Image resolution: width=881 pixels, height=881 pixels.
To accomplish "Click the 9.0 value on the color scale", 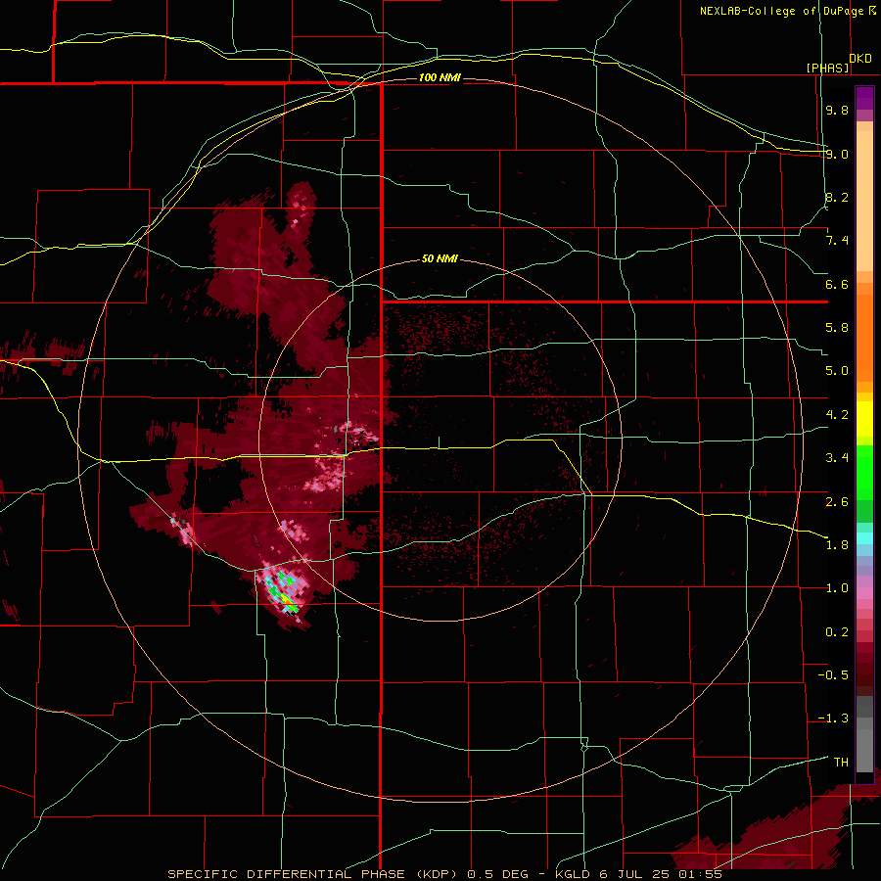I will pos(837,154).
